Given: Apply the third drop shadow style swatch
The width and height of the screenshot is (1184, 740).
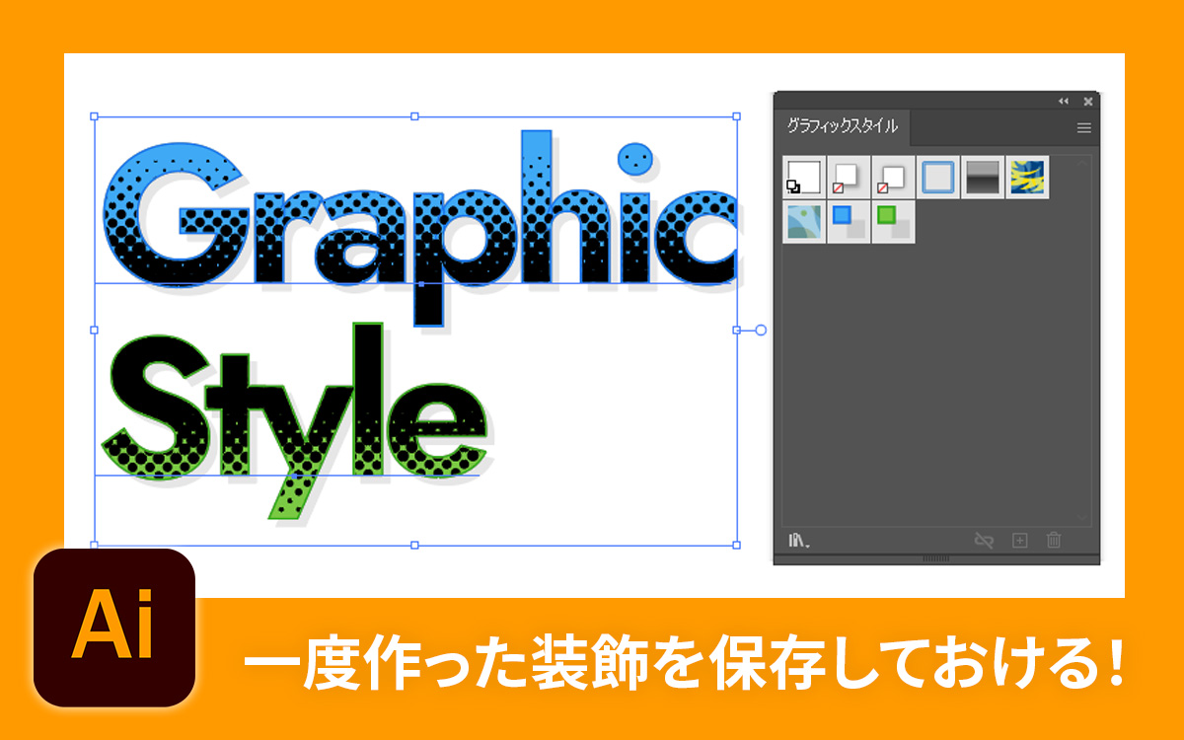Looking at the screenshot, I should pyautogui.click(x=892, y=177).
